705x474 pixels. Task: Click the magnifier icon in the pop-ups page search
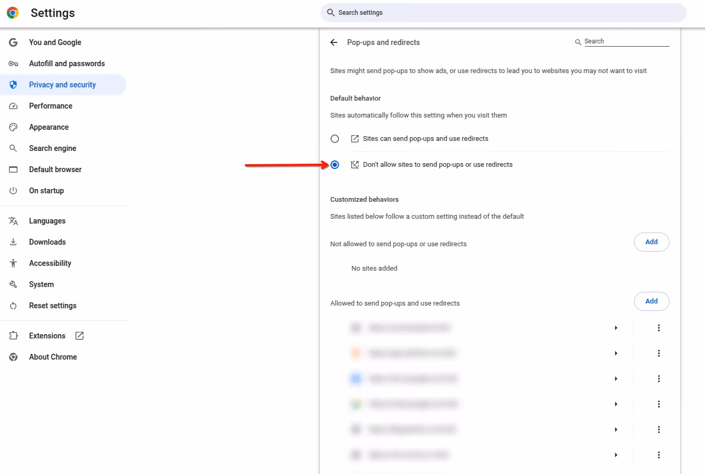578,42
